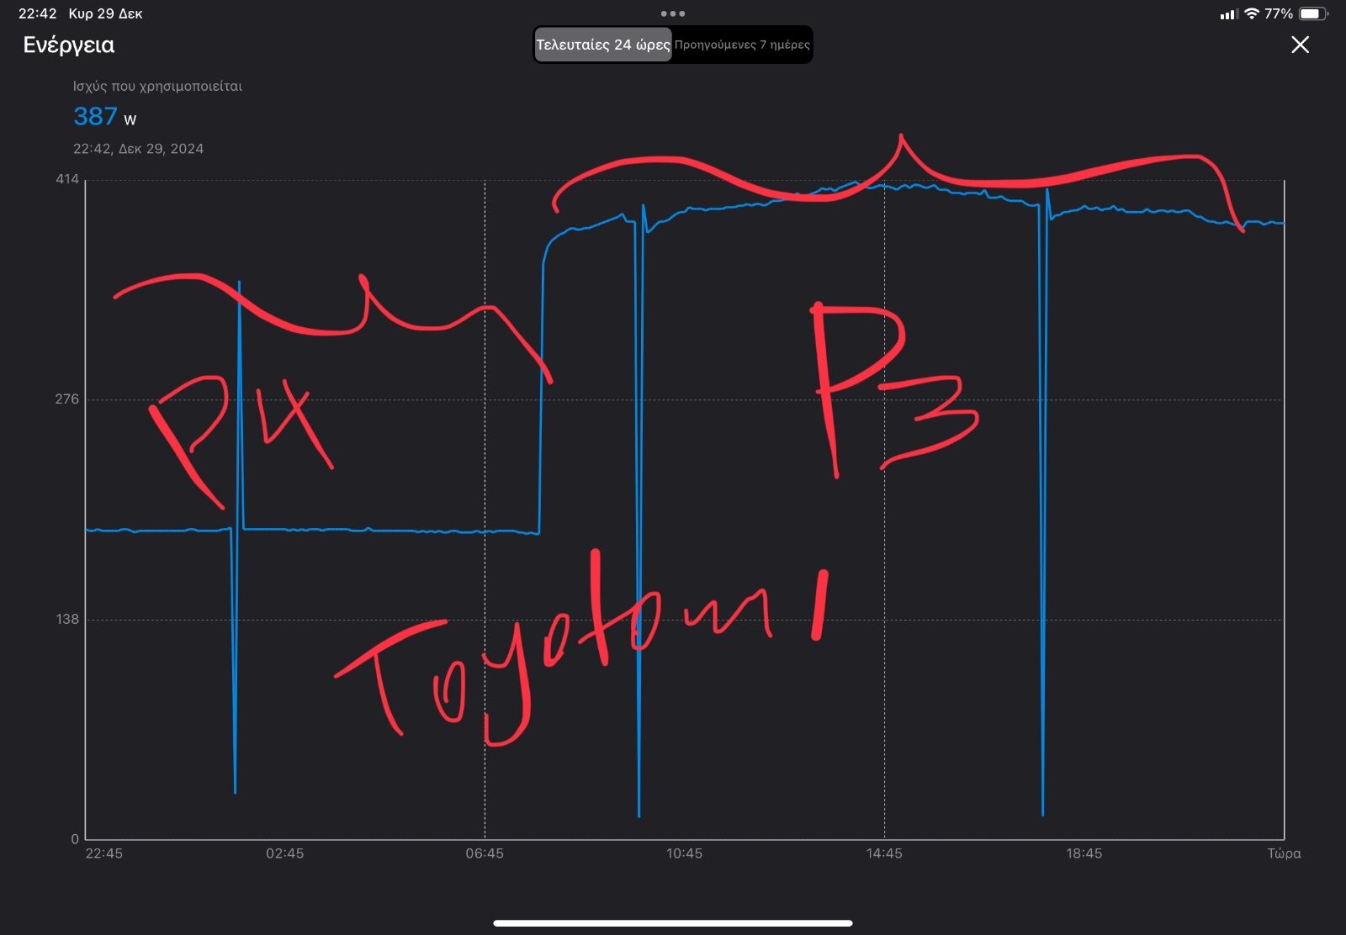Tap the Ενέργεια page title
1346x935 pixels.
click(68, 45)
